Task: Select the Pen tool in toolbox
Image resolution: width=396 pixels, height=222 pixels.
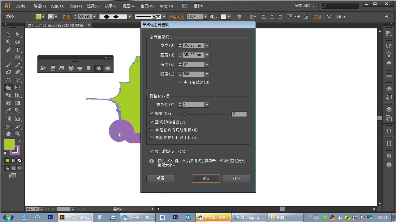Action: point(8,50)
